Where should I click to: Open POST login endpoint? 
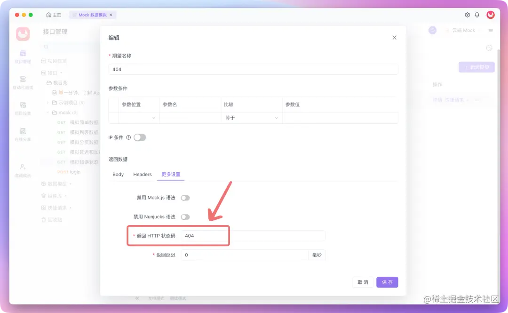[69, 172]
